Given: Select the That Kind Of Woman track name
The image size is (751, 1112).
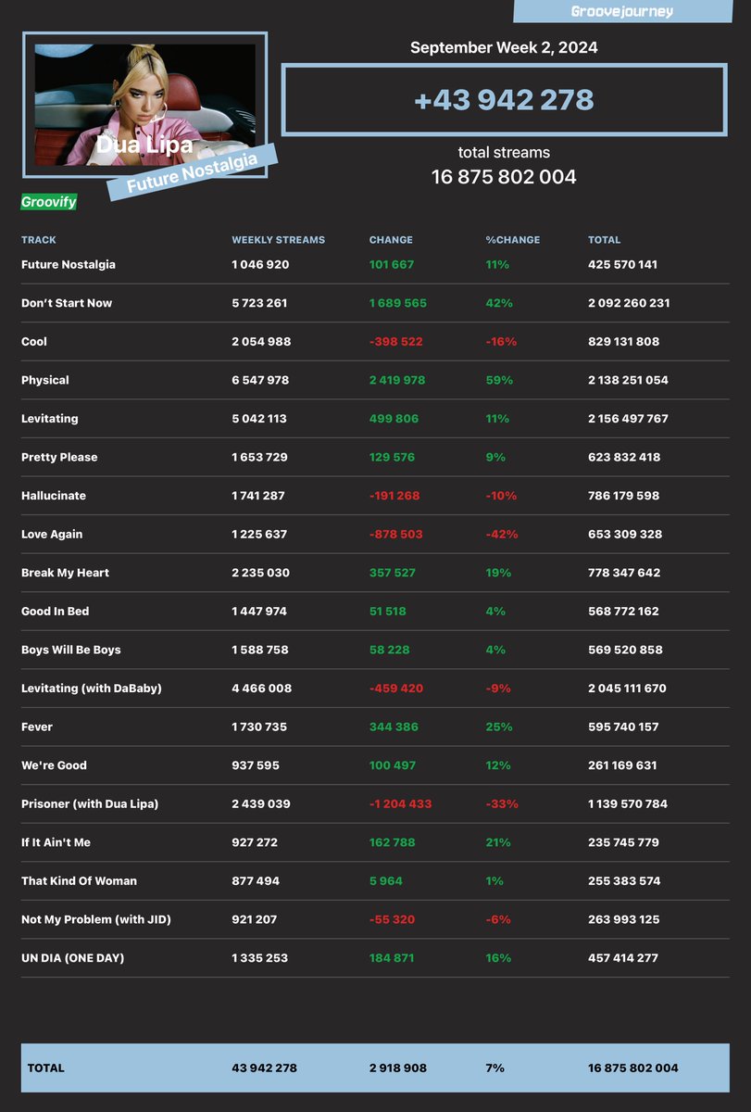Looking at the screenshot, I should [x=79, y=881].
